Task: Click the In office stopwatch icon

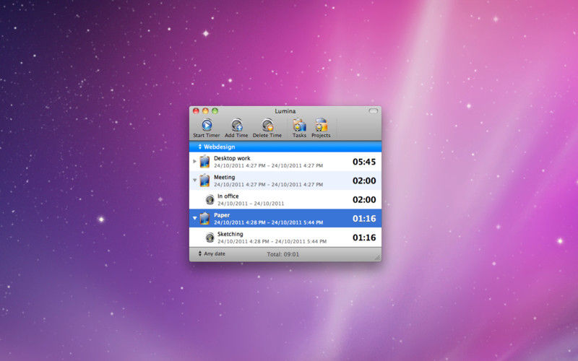Action: pos(210,200)
